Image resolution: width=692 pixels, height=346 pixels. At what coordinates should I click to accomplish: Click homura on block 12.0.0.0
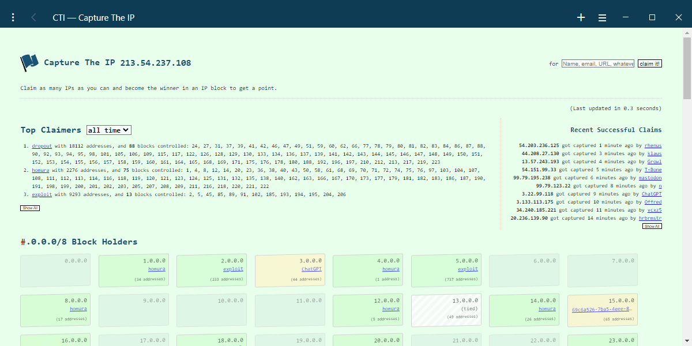point(391,309)
